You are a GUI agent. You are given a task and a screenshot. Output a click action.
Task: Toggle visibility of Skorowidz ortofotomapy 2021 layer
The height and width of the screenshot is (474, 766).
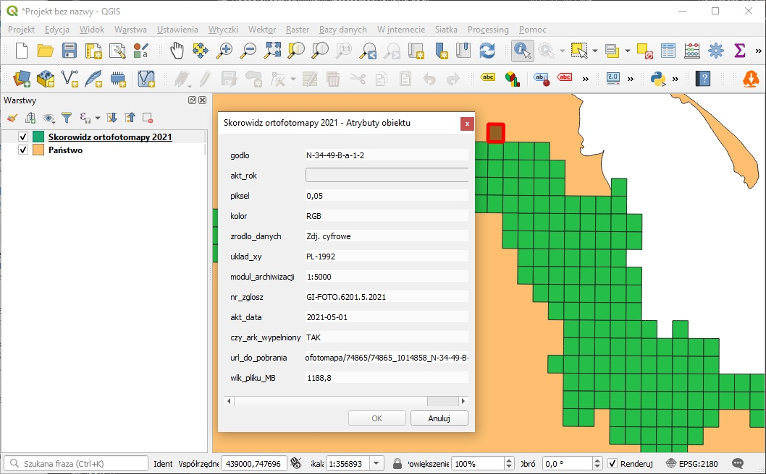point(23,137)
